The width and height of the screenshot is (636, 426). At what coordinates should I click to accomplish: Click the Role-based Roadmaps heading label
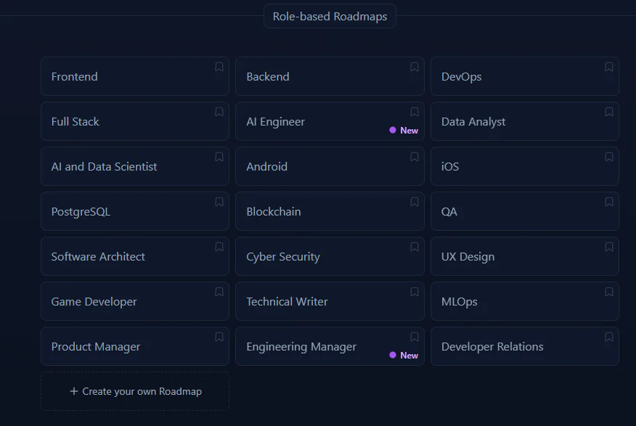pos(330,16)
